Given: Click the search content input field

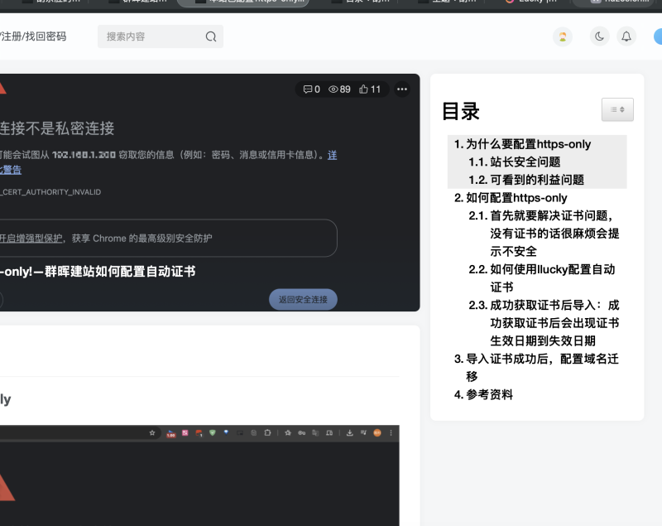Looking at the screenshot, I should tap(153, 36).
